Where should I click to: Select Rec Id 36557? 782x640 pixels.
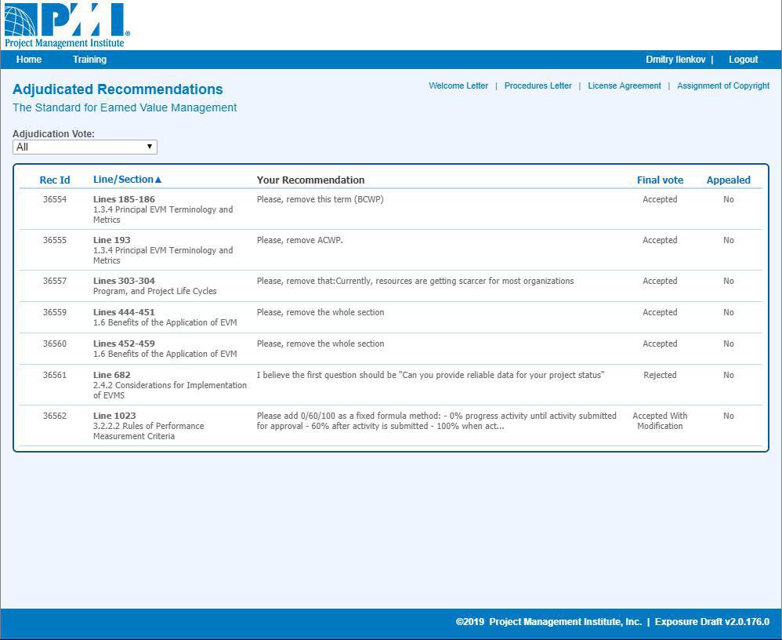click(55, 281)
